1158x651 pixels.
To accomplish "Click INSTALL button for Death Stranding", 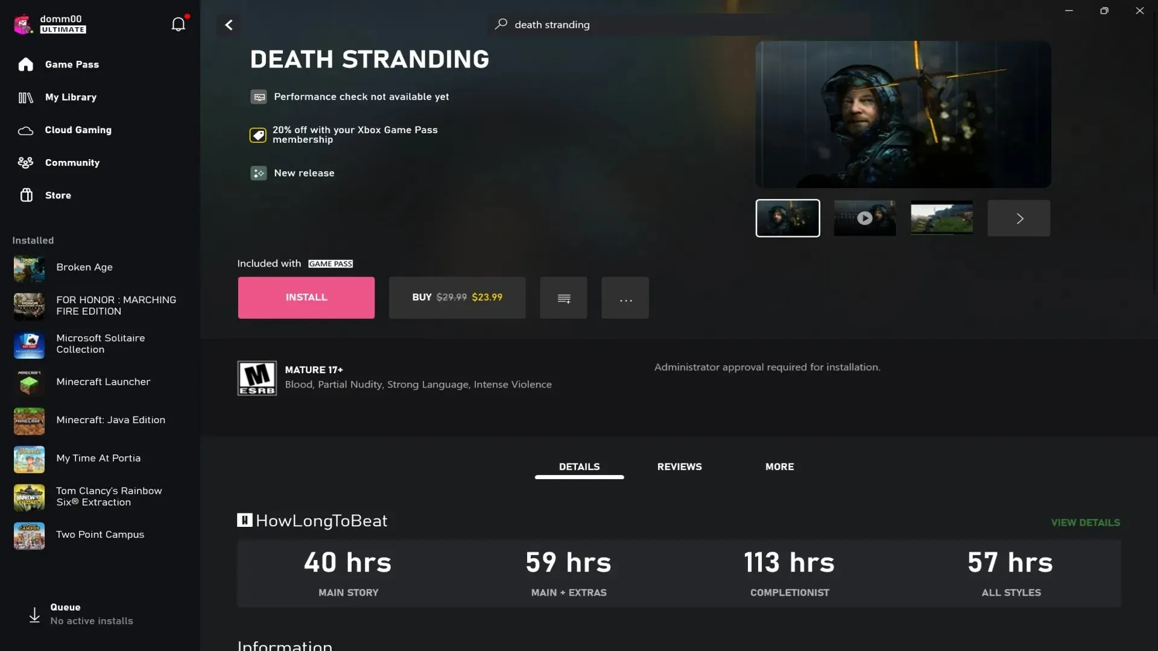I will pos(306,297).
